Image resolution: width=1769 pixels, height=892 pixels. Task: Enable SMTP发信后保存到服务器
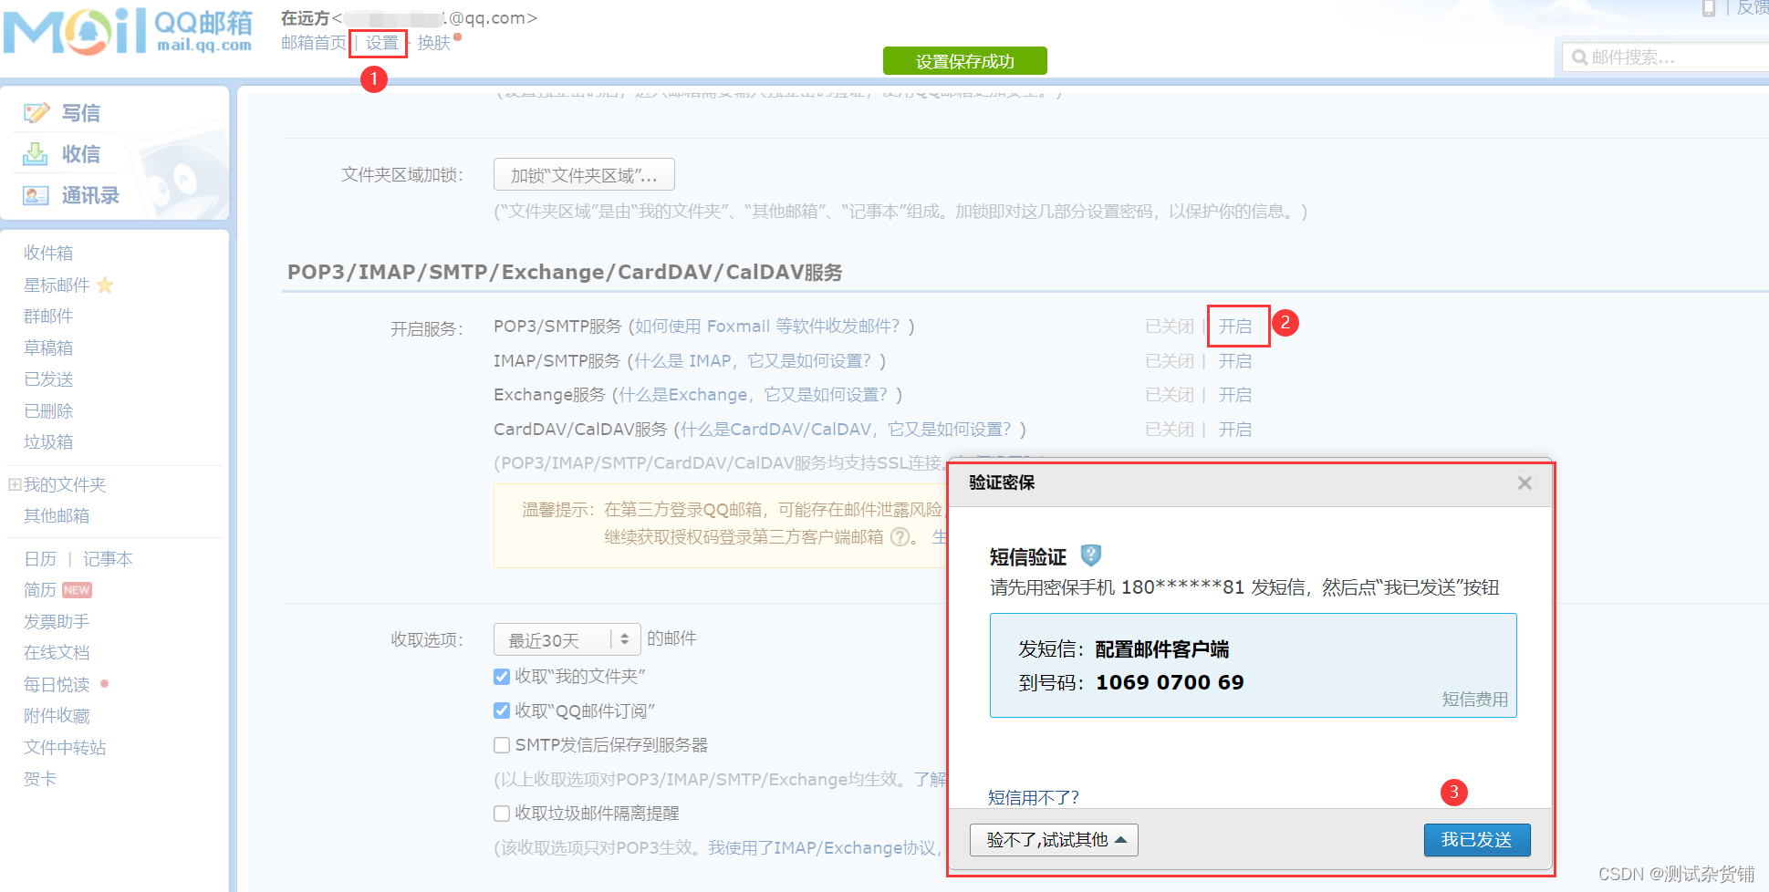click(502, 744)
